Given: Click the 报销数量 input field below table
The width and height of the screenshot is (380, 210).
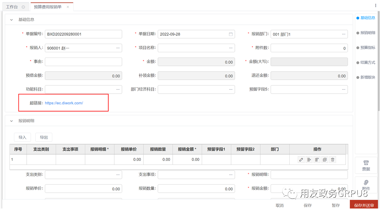Looking at the screenshot, I should click(x=196, y=189).
